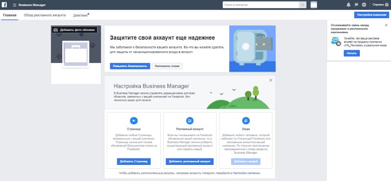Close the sales tracking side notice
The image size is (391, 181).
point(386,25)
